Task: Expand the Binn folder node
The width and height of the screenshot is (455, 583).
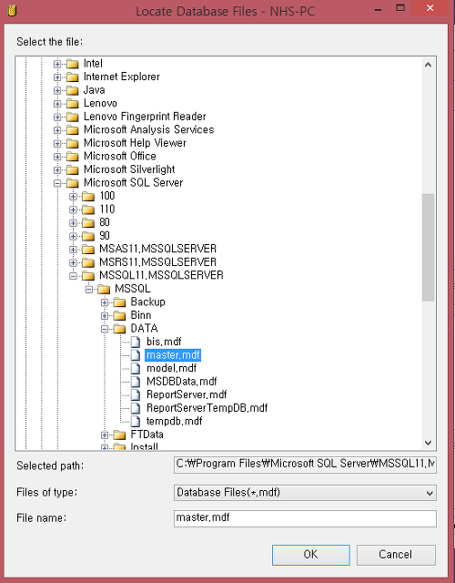Action: pos(105,316)
